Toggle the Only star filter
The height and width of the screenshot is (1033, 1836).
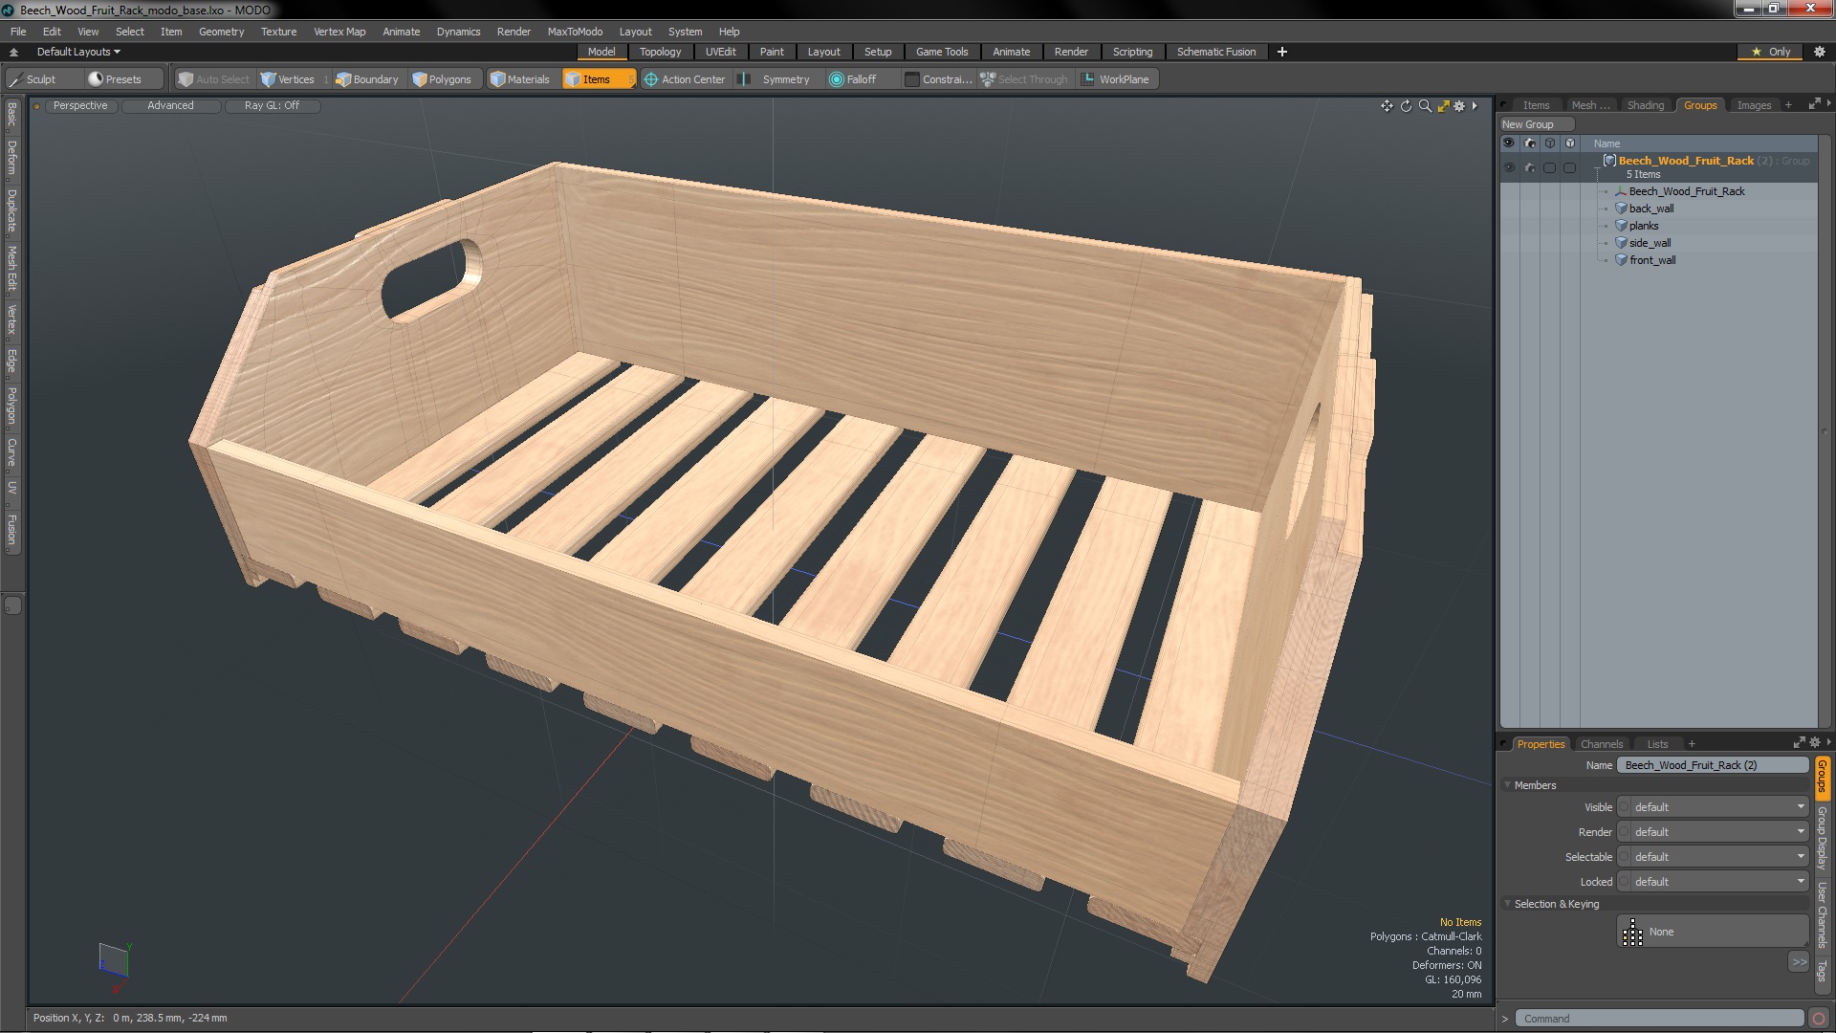[x=1770, y=52]
